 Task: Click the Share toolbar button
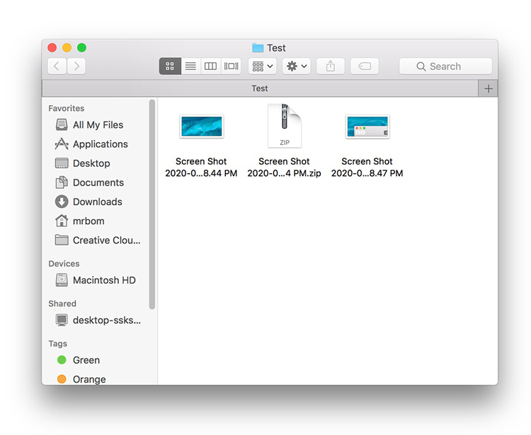pyautogui.click(x=331, y=66)
